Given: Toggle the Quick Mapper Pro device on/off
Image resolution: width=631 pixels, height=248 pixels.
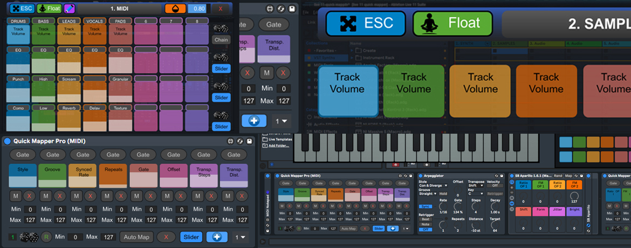Looking at the screenshot, I should pyautogui.click(x=8, y=141).
